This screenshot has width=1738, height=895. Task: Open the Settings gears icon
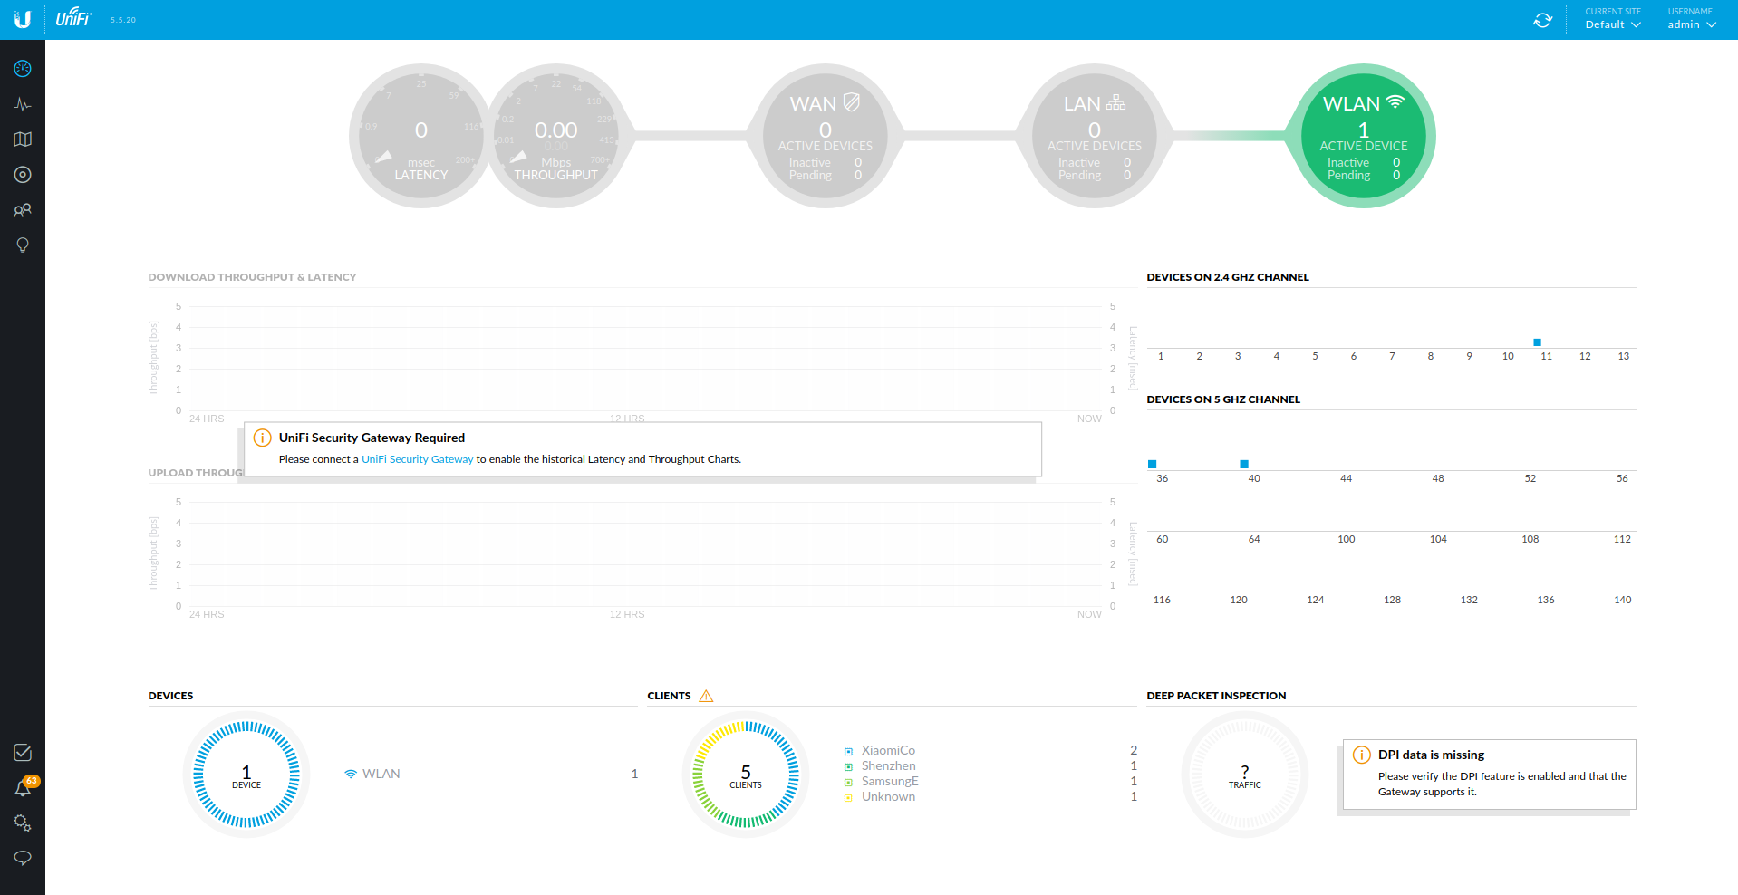coord(23,823)
